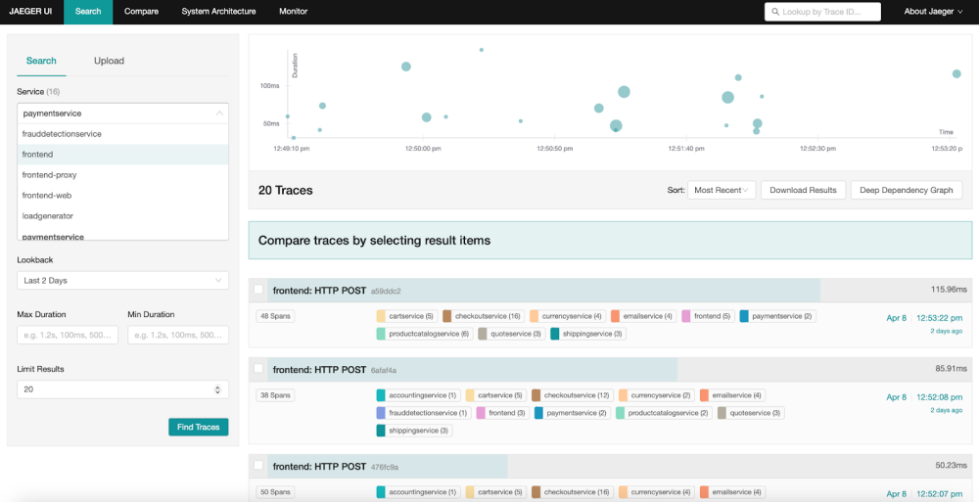The height and width of the screenshot is (502, 979).
Task: Click the Lookback dropdown arrow icon
Action: (x=217, y=281)
